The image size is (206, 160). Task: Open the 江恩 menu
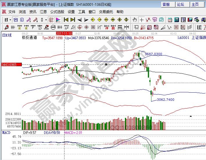coord(43,12)
